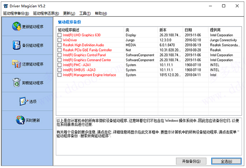
Task: Click the Restore Drivers folder icon (还原驱动程序)
Action: point(16,64)
